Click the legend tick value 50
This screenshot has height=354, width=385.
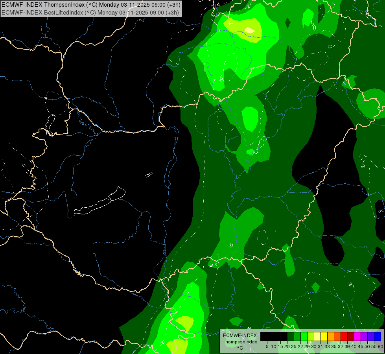(x=367, y=347)
